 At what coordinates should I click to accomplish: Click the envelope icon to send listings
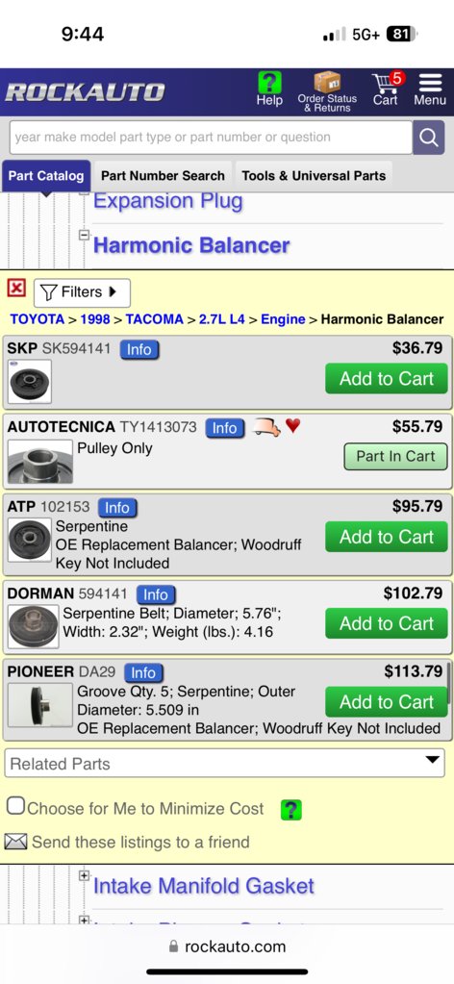[x=15, y=842]
